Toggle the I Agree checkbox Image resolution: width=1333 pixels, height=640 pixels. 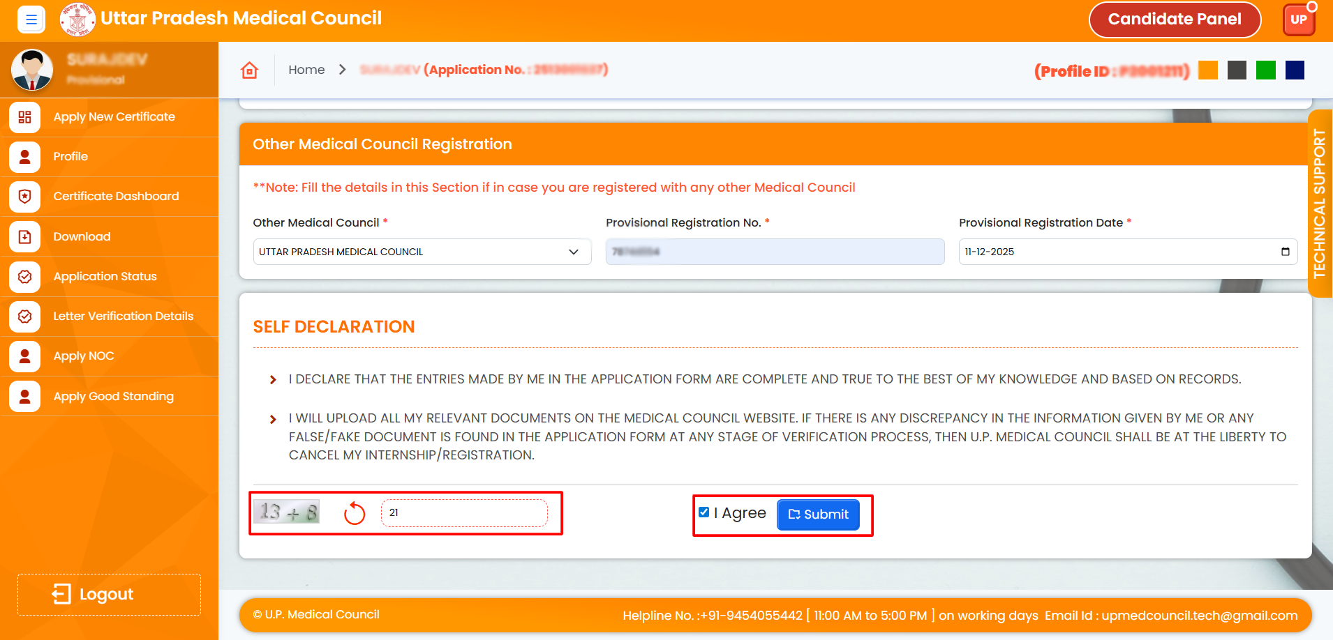click(x=704, y=512)
